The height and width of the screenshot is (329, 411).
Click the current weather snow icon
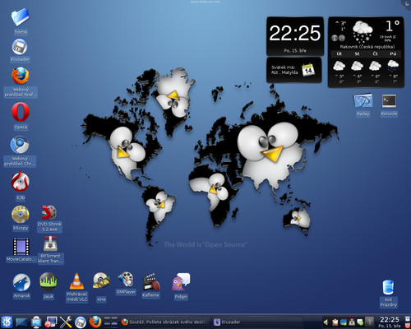(363, 31)
